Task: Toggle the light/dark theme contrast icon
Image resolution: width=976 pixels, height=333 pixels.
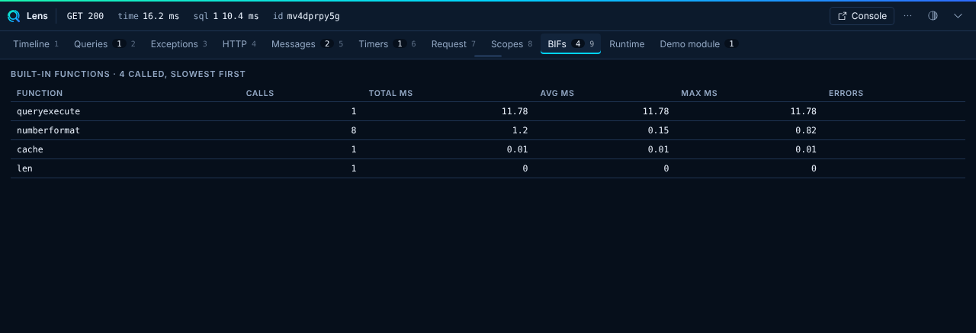Action: 933,16
